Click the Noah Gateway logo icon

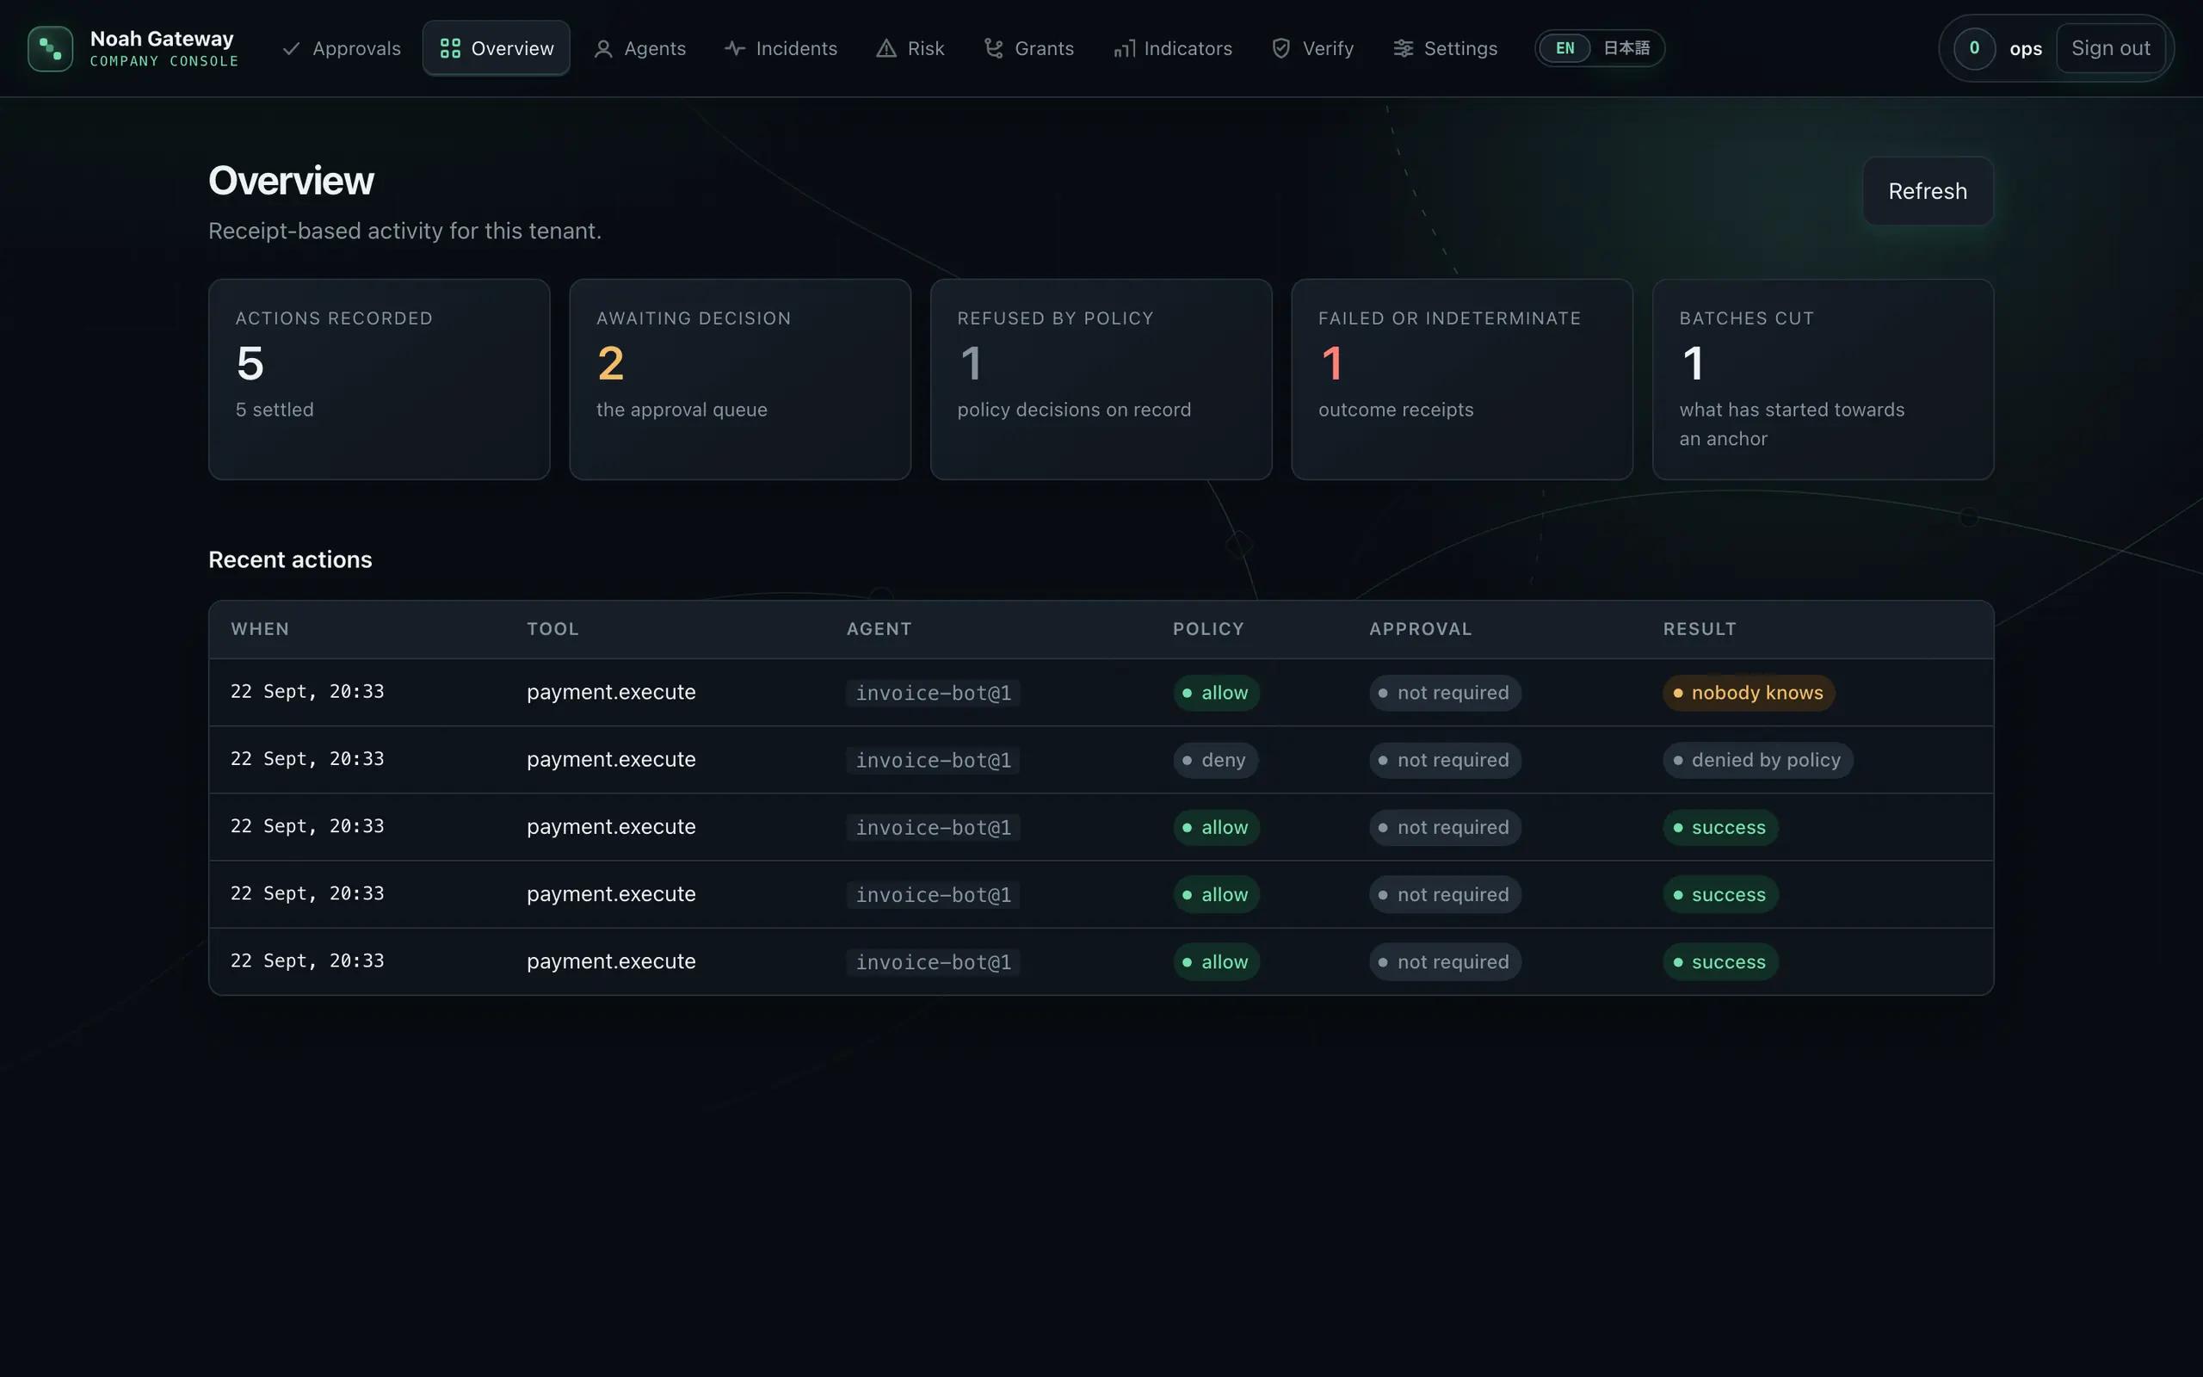coord(50,48)
